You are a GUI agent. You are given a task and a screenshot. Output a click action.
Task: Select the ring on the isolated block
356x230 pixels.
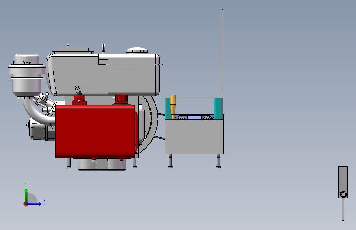click(x=343, y=194)
